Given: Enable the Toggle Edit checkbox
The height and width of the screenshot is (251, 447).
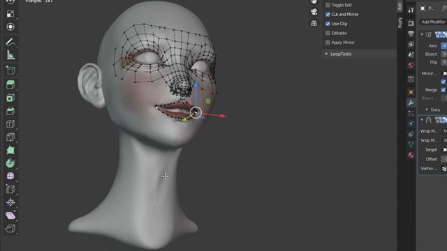Looking at the screenshot, I should coord(328,5).
